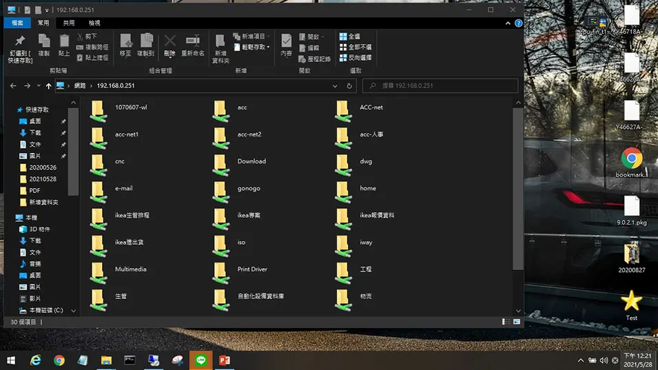Click the file list vertical scrollbar
Screen dimensions: 658x370
518,189
